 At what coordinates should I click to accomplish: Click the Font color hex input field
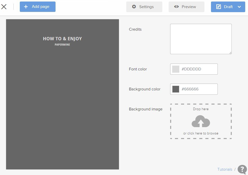[198, 69]
